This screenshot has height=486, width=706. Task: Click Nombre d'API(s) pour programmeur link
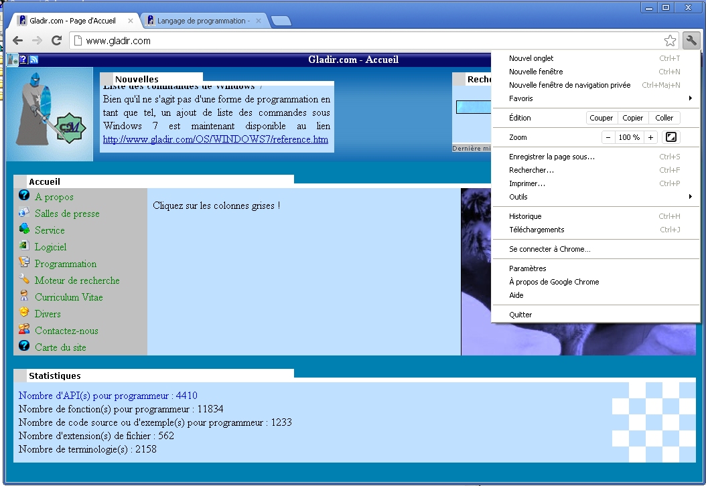pyautogui.click(x=108, y=396)
